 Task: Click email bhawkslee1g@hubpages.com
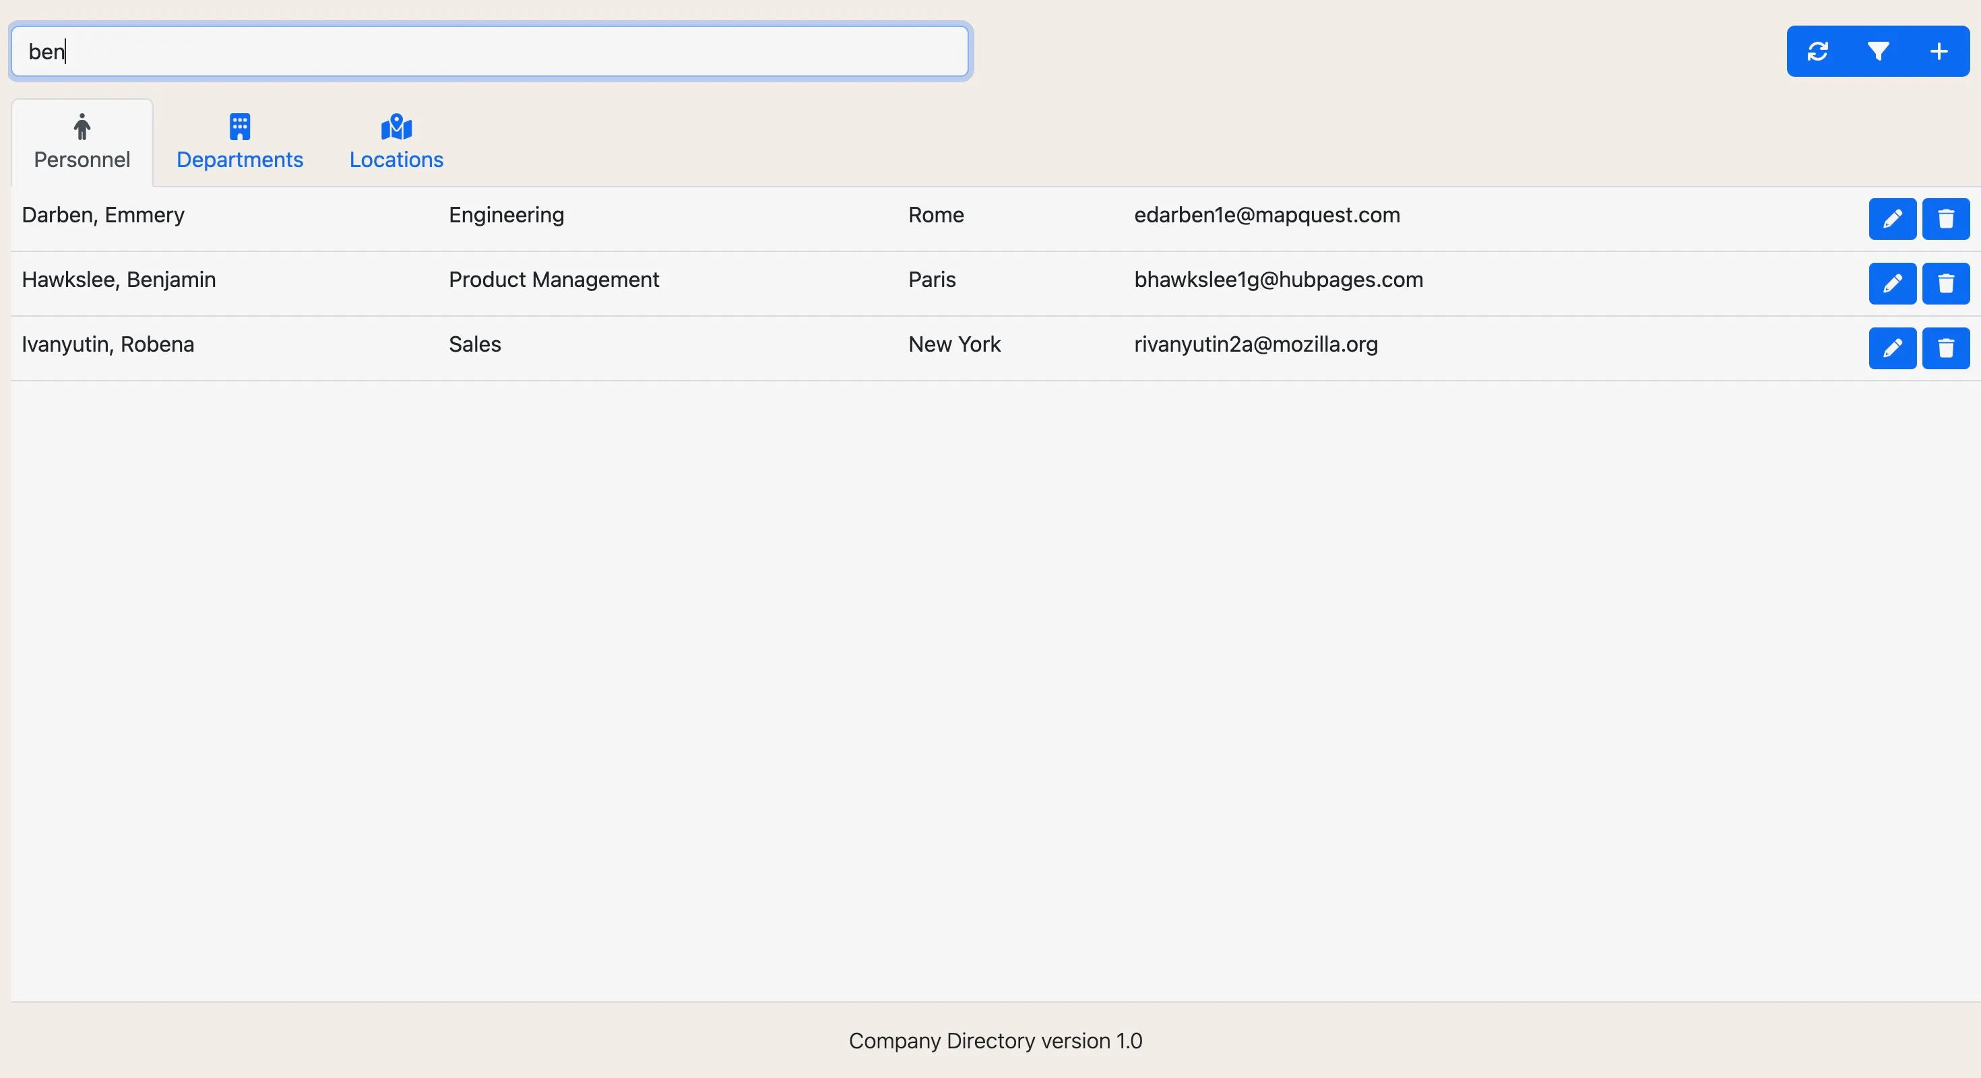coord(1279,279)
